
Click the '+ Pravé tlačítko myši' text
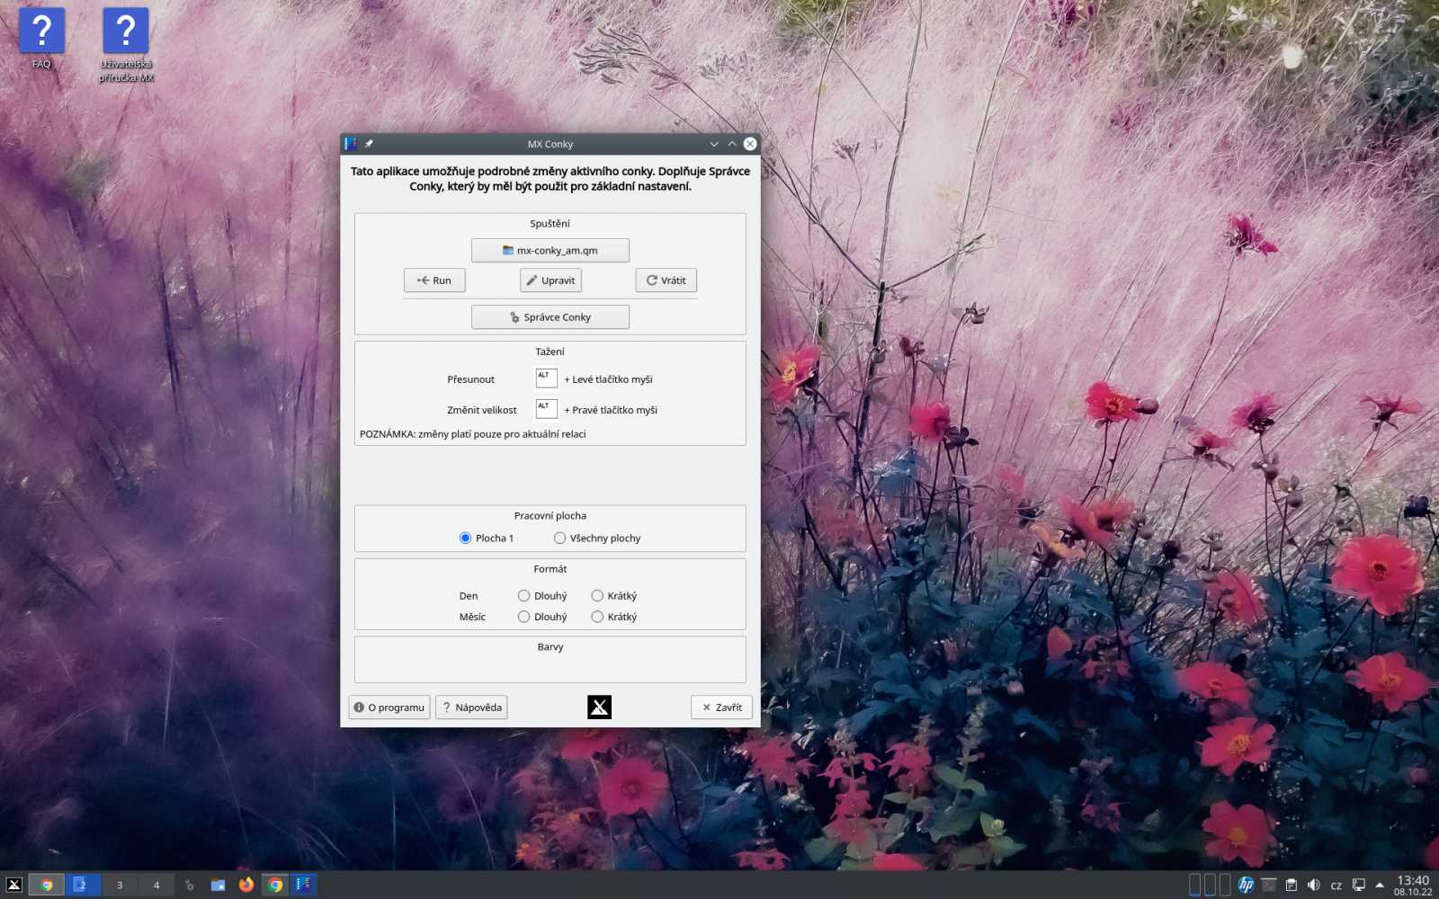tap(611, 410)
